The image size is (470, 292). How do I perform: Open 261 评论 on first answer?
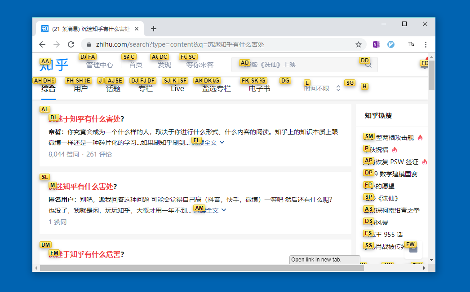(x=99, y=154)
